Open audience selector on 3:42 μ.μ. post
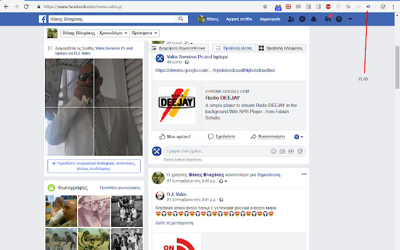This screenshot has height=250, width=400. point(223,181)
